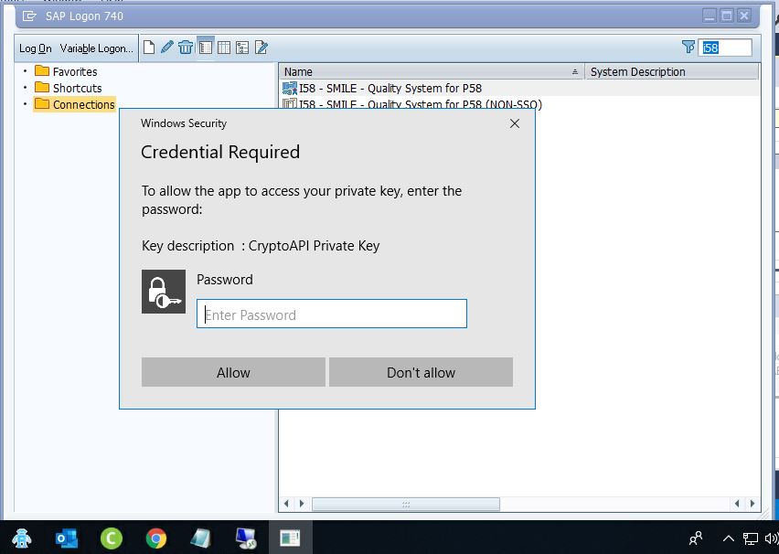779x554 pixels.
Task: Click the filter field containing i58
Action: 725,48
